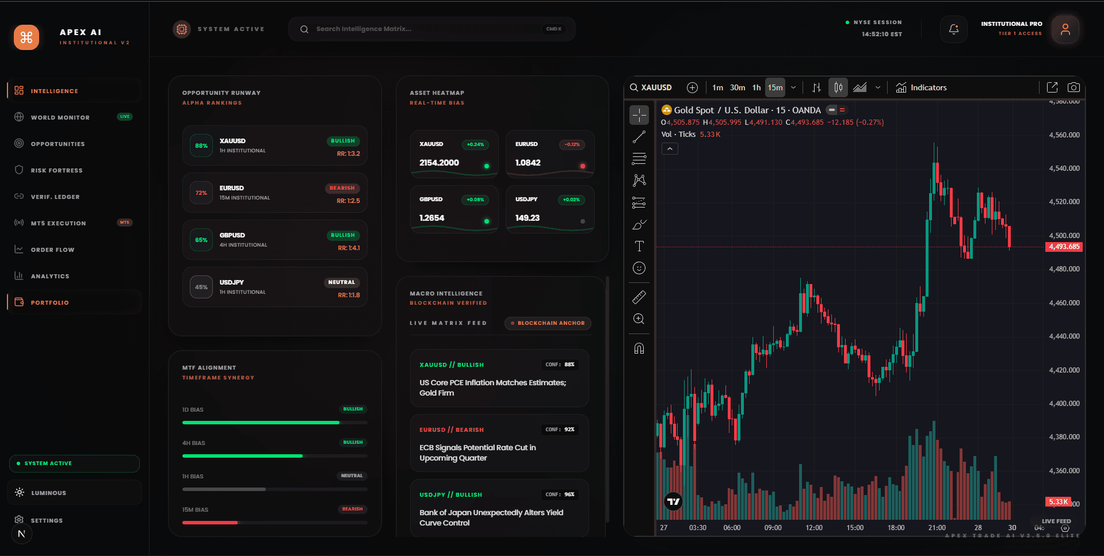Open the emoji icons tool
The width and height of the screenshot is (1104, 556).
[x=639, y=268]
